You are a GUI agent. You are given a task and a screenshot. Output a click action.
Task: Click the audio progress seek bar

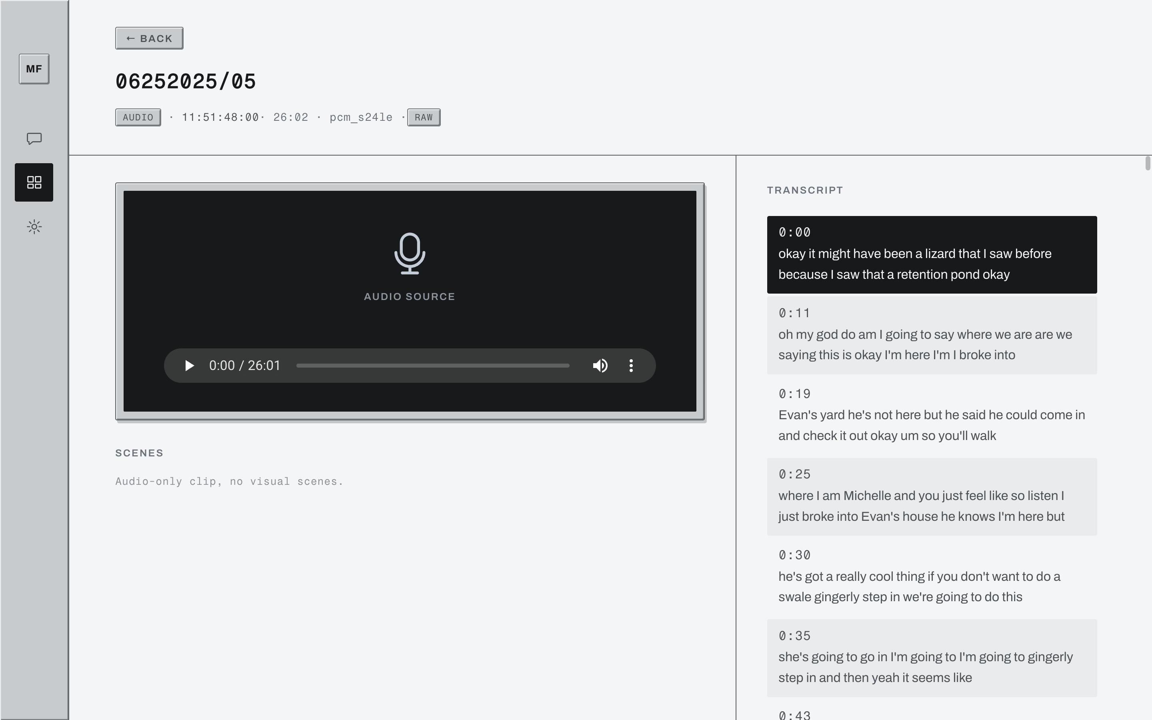pos(433,366)
